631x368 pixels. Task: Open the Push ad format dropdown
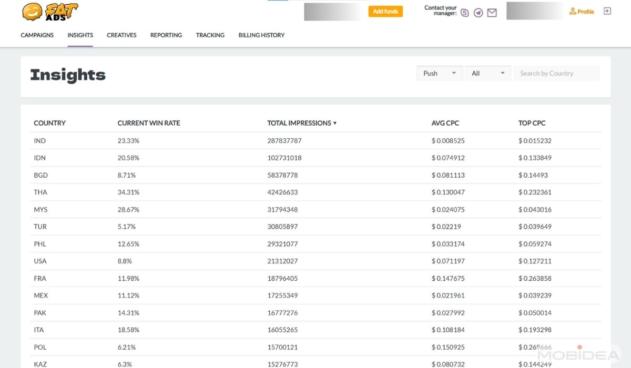(439, 73)
